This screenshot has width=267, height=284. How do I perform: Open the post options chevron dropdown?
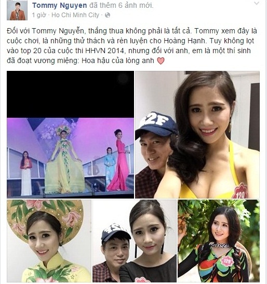(257, 3)
